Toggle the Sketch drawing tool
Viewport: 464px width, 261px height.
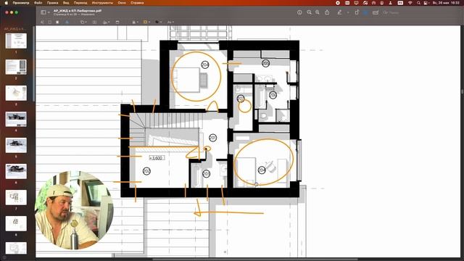[67, 22]
